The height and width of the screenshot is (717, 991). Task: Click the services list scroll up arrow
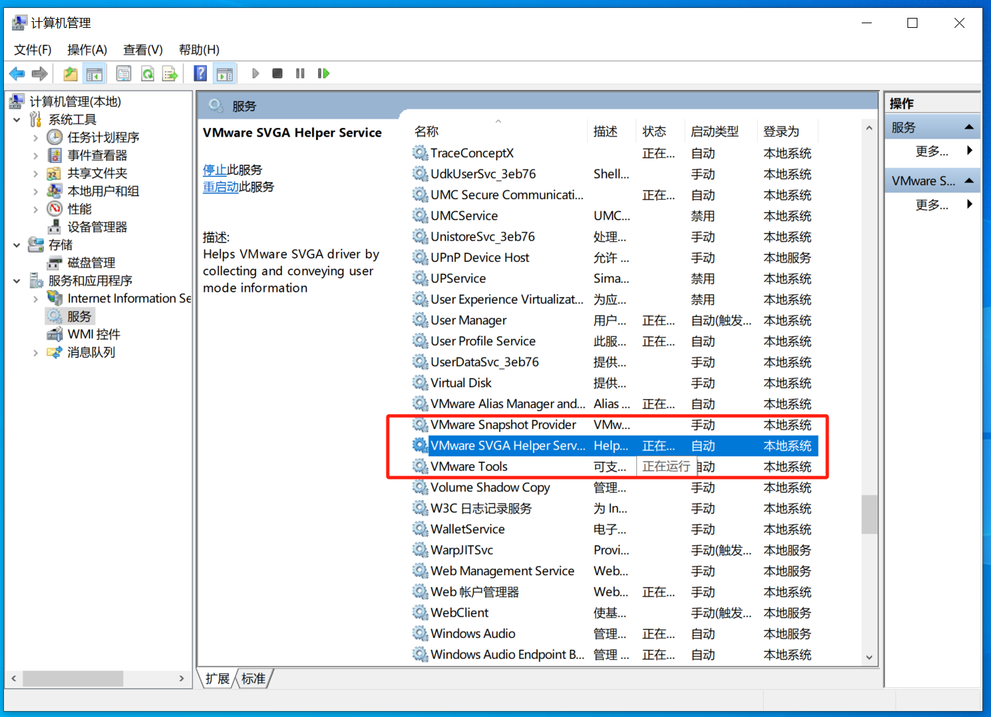tap(869, 128)
